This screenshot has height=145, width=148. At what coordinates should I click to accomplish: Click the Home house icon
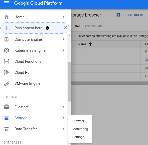point(6,17)
